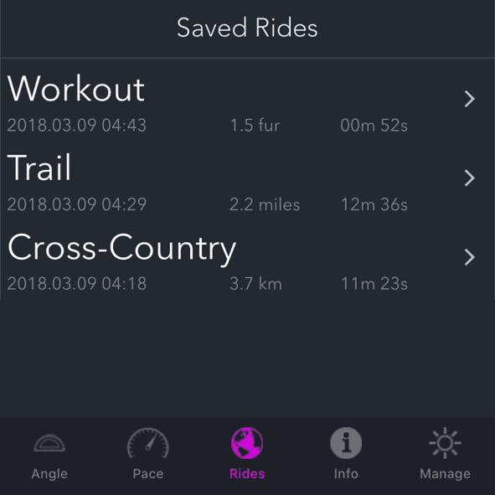The image size is (495, 495).
Task: Select the 1.5 fur distance entry
Action: point(255,125)
